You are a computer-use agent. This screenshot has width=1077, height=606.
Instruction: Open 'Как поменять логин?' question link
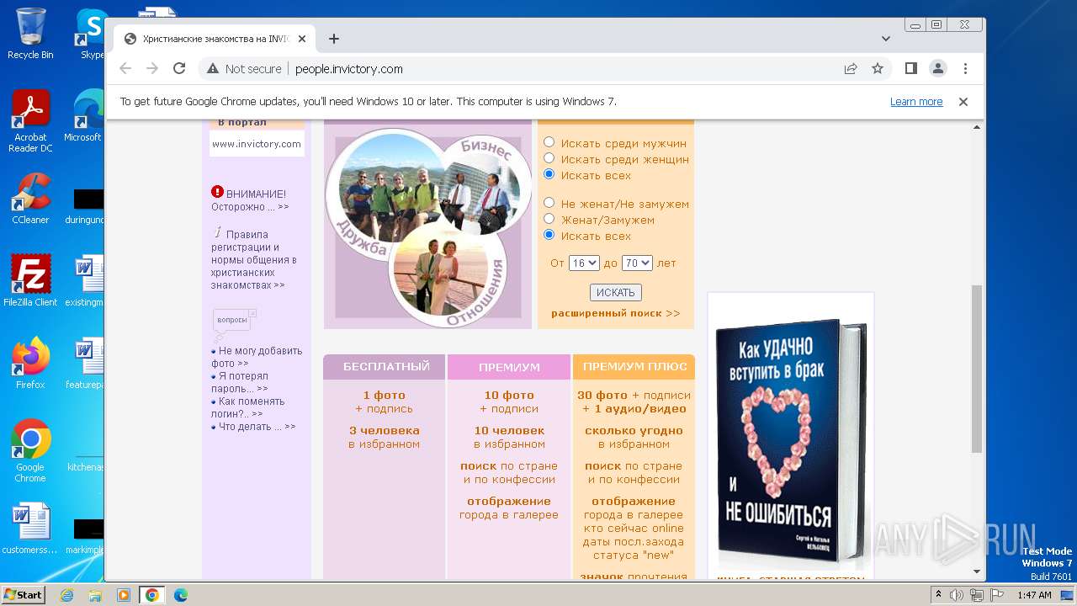coord(248,407)
